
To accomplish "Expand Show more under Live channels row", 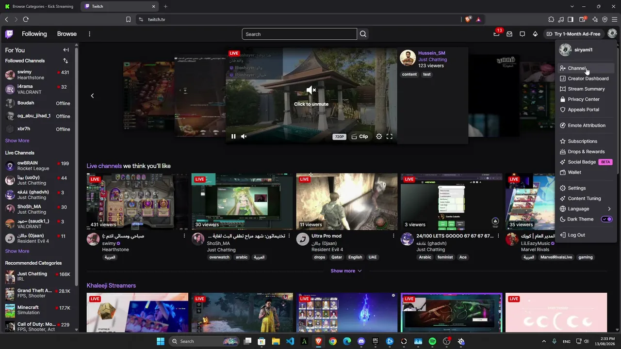I will (x=346, y=271).
